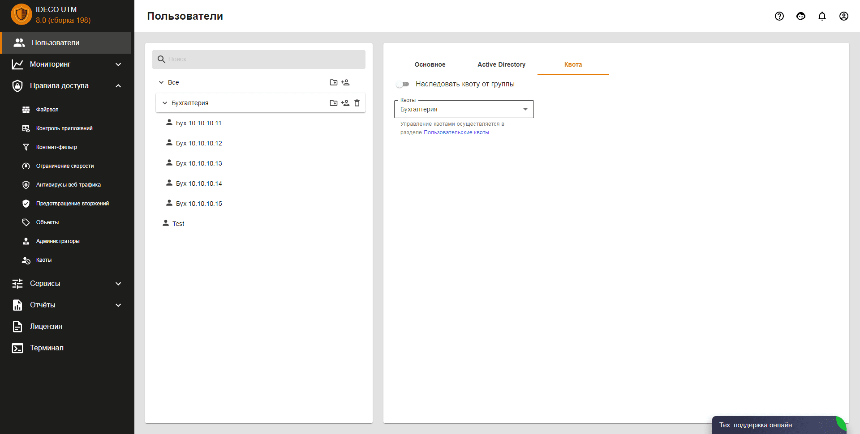
Task: Create new group folder in Все
Action: [x=334, y=82]
